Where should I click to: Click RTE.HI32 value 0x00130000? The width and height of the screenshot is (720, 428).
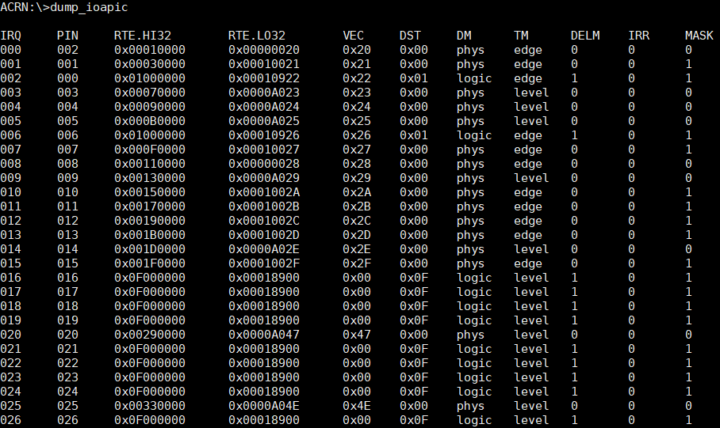pyautogui.click(x=150, y=178)
